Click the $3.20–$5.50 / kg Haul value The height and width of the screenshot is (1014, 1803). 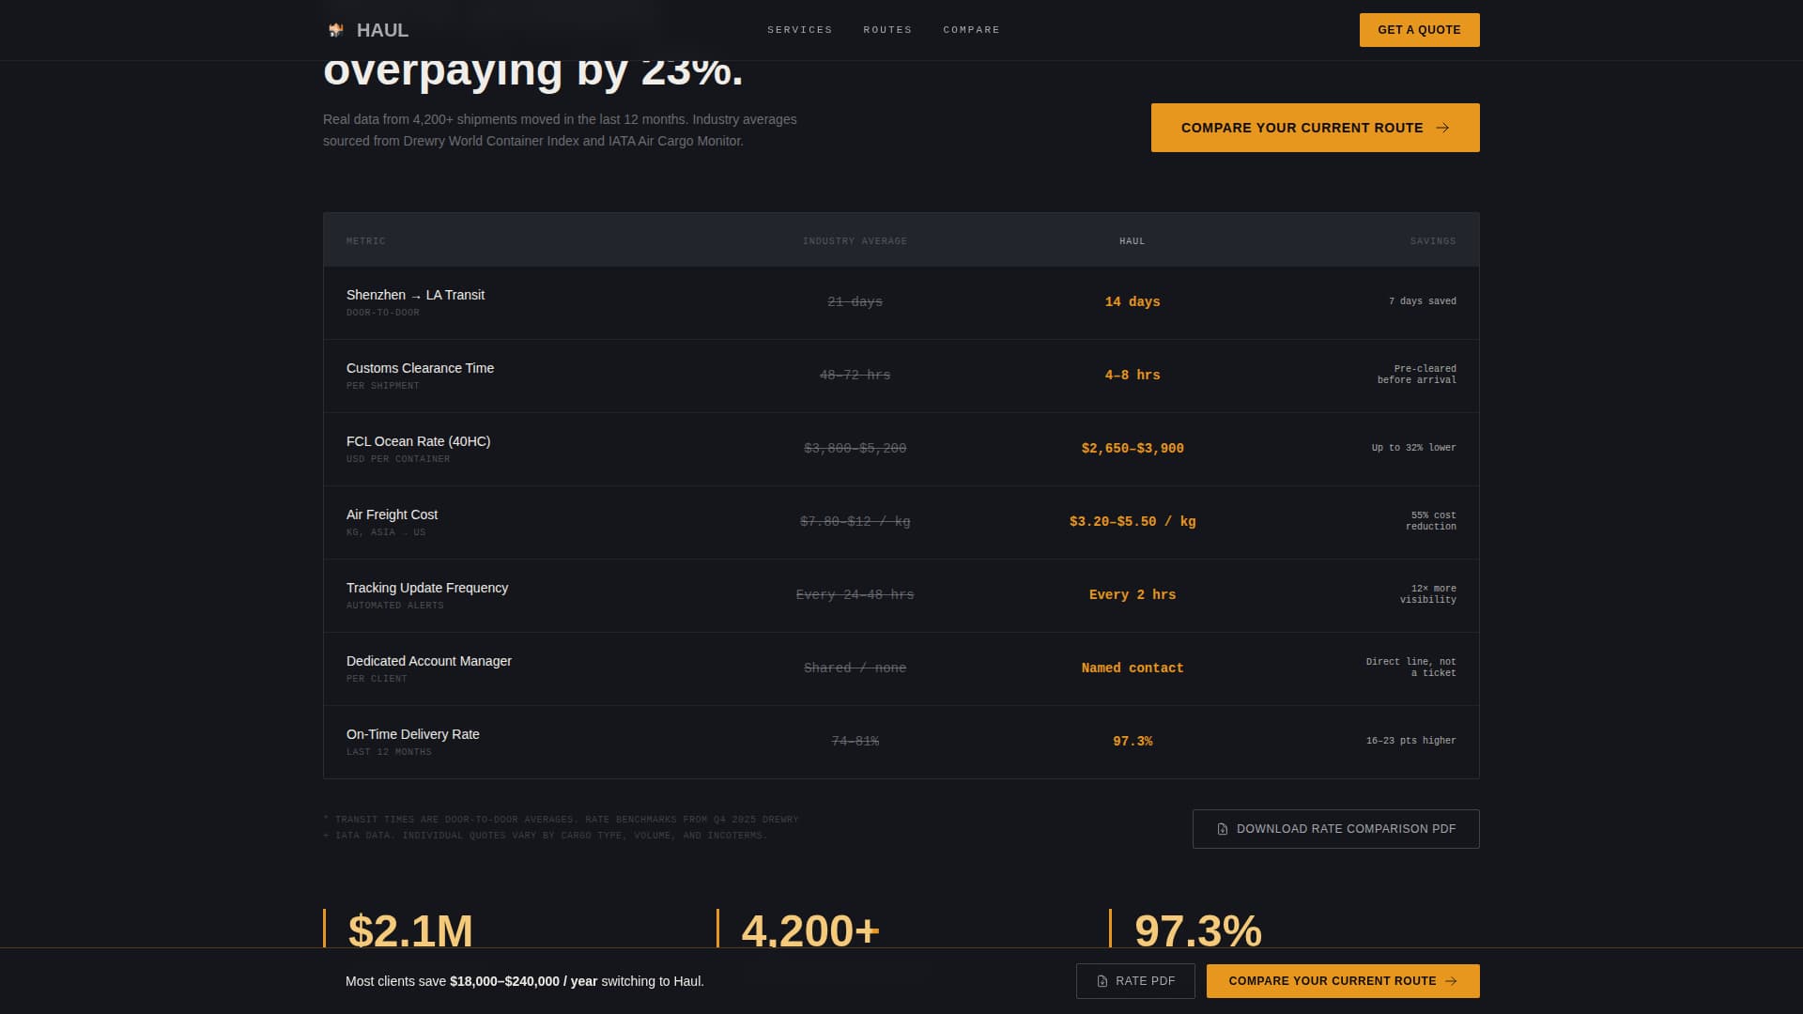1132,521
